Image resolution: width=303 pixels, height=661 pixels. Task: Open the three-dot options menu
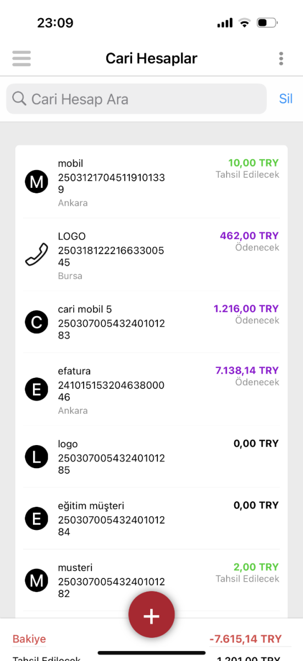pos(281,58)
